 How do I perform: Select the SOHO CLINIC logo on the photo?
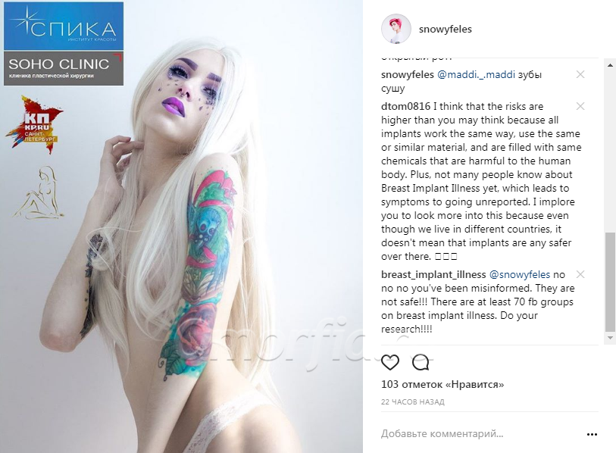point(64,68)
